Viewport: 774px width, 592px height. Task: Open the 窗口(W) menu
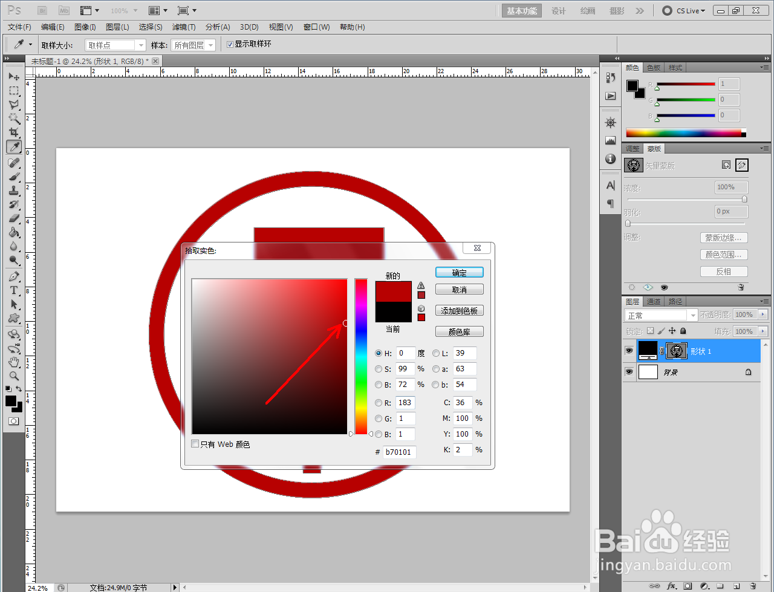click(x=316, y=27)
